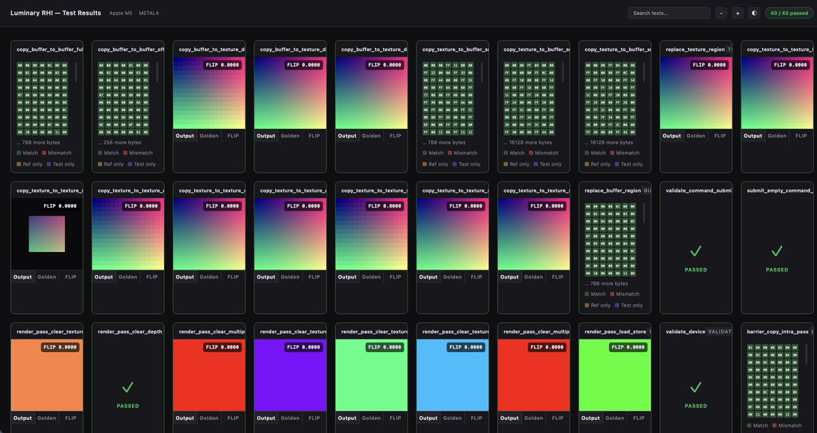Open the validate_device card title
The image size is (817, 433).
(x=686, y=332)
